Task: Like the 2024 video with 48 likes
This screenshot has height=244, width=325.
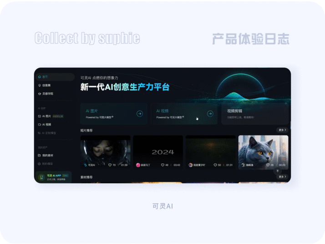Action: pos(162,165)
